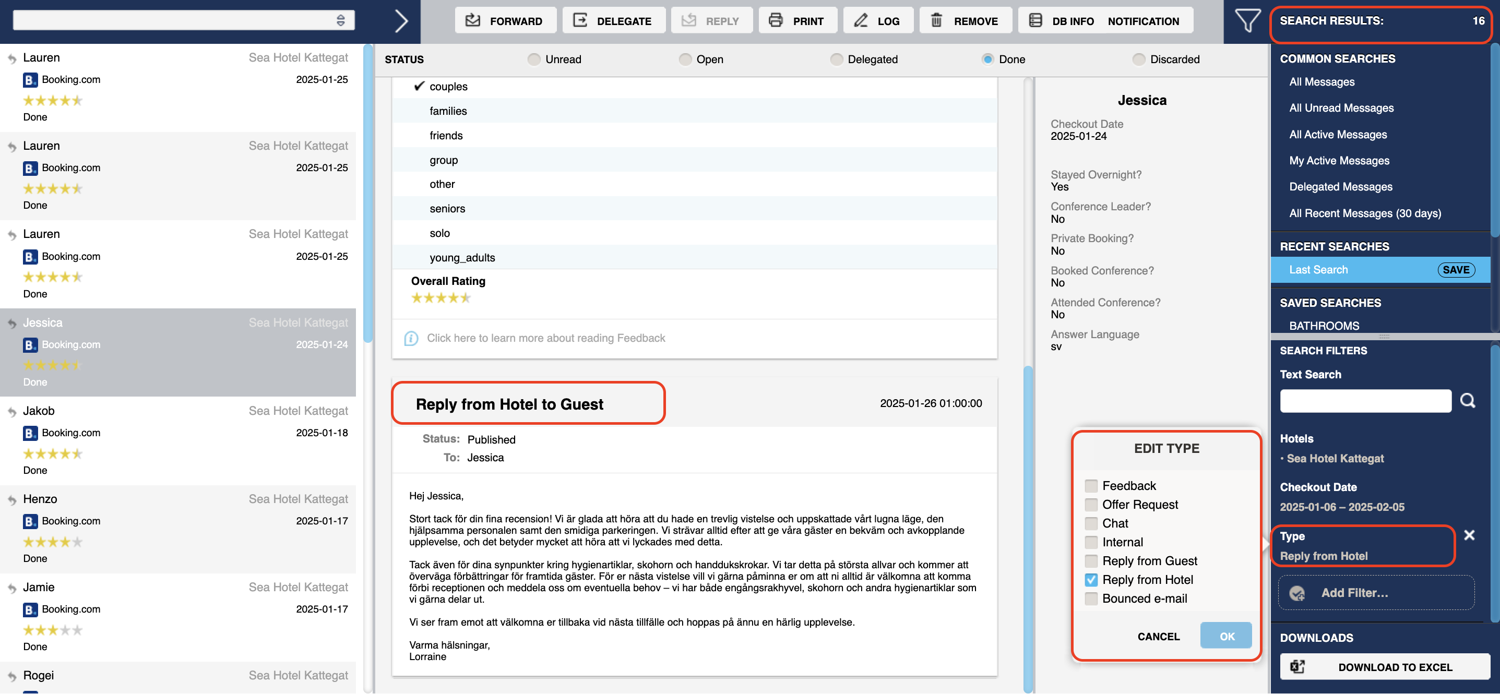
Task: Click reply arrow icon beside Rogei
Action: coord(12,677)
